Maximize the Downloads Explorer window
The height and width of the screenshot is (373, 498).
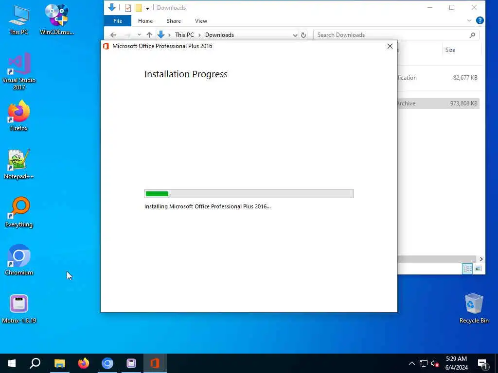[452, 7]
